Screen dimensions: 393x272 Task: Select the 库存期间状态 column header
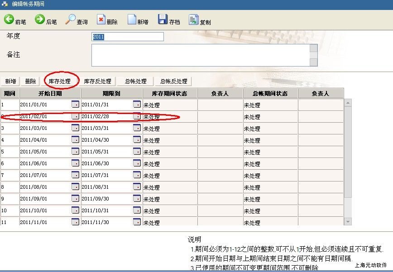point(170,94)
